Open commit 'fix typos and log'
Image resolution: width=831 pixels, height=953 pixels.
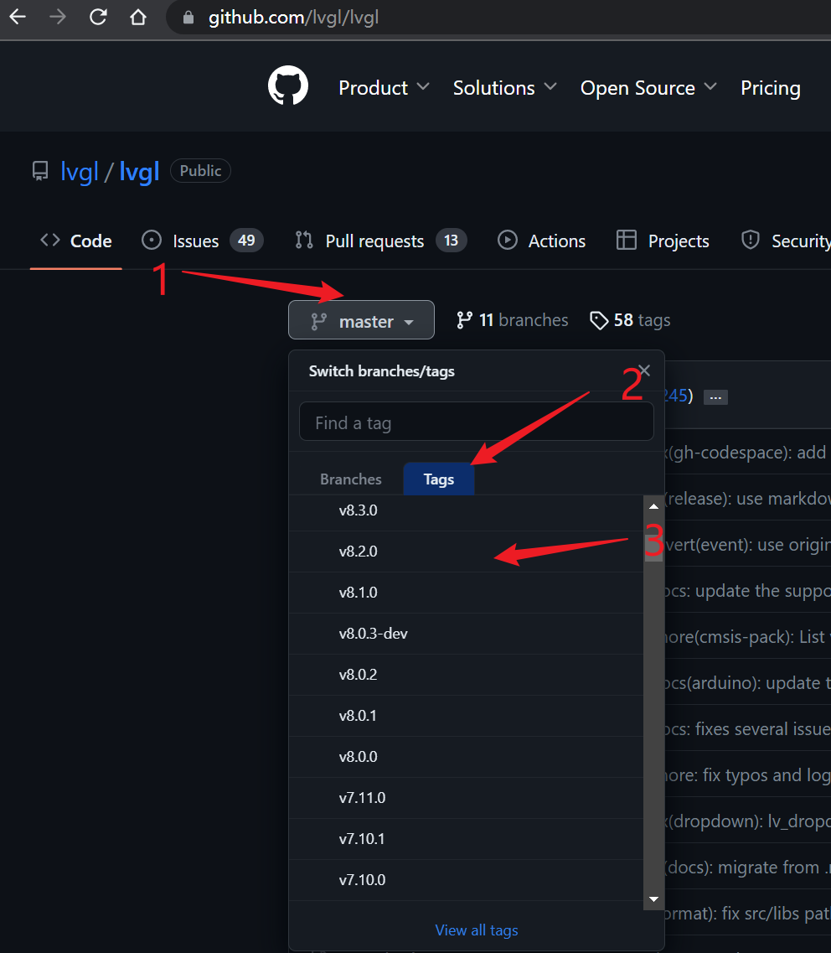pyautogui.click(x=747, y=775)
